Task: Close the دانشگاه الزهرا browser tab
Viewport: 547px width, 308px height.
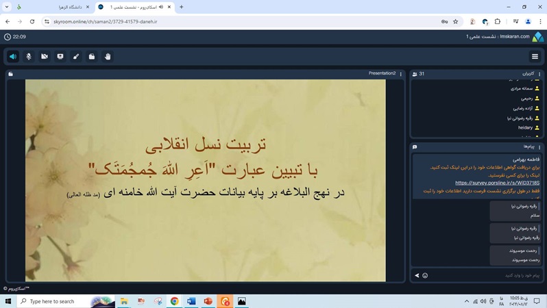Action: (88, 7)
